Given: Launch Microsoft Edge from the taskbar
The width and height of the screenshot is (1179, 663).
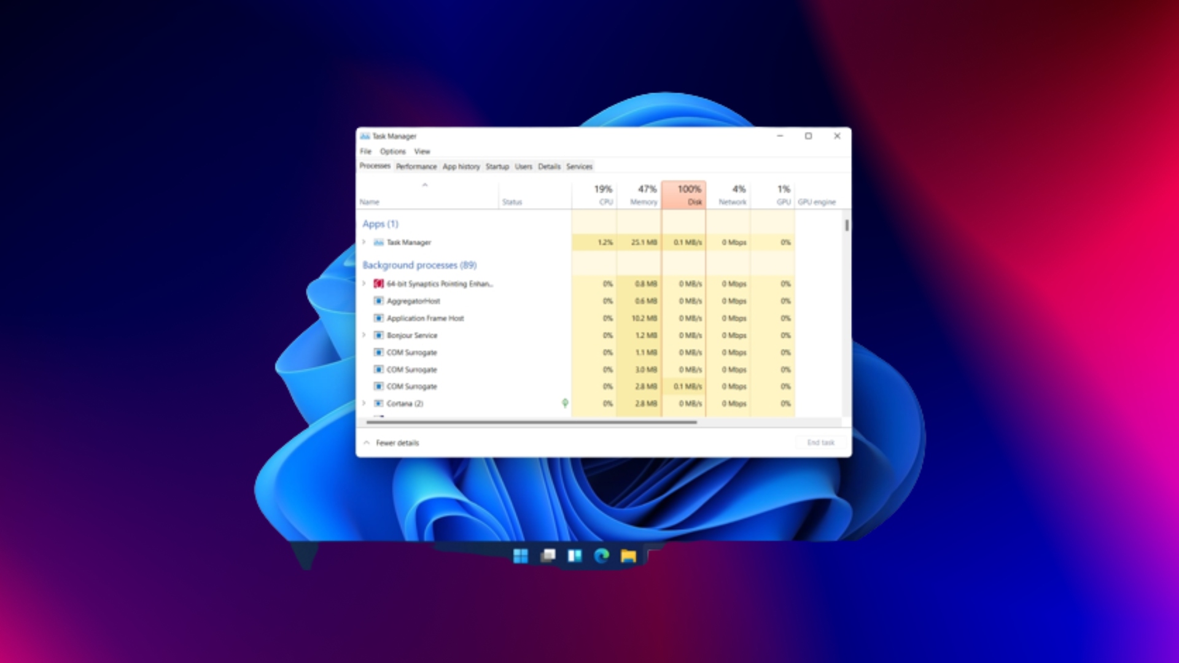Looking at the screenshot, I should pyautogui.click(x=602, y=556).
